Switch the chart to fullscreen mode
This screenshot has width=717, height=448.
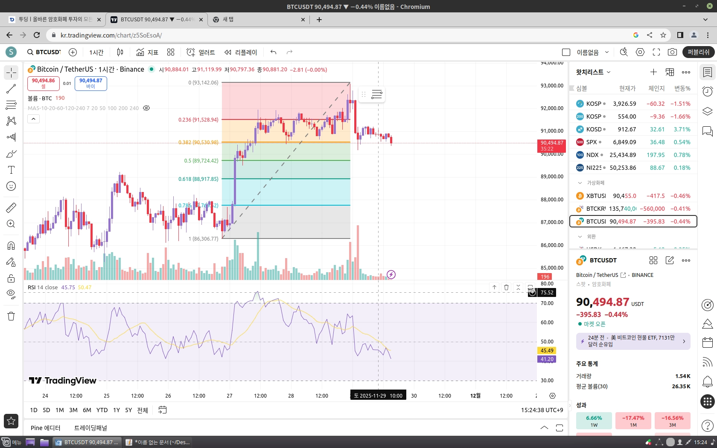[656, 52]
